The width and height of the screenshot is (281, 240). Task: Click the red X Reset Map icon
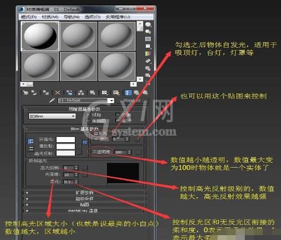(x=57, y=93)
